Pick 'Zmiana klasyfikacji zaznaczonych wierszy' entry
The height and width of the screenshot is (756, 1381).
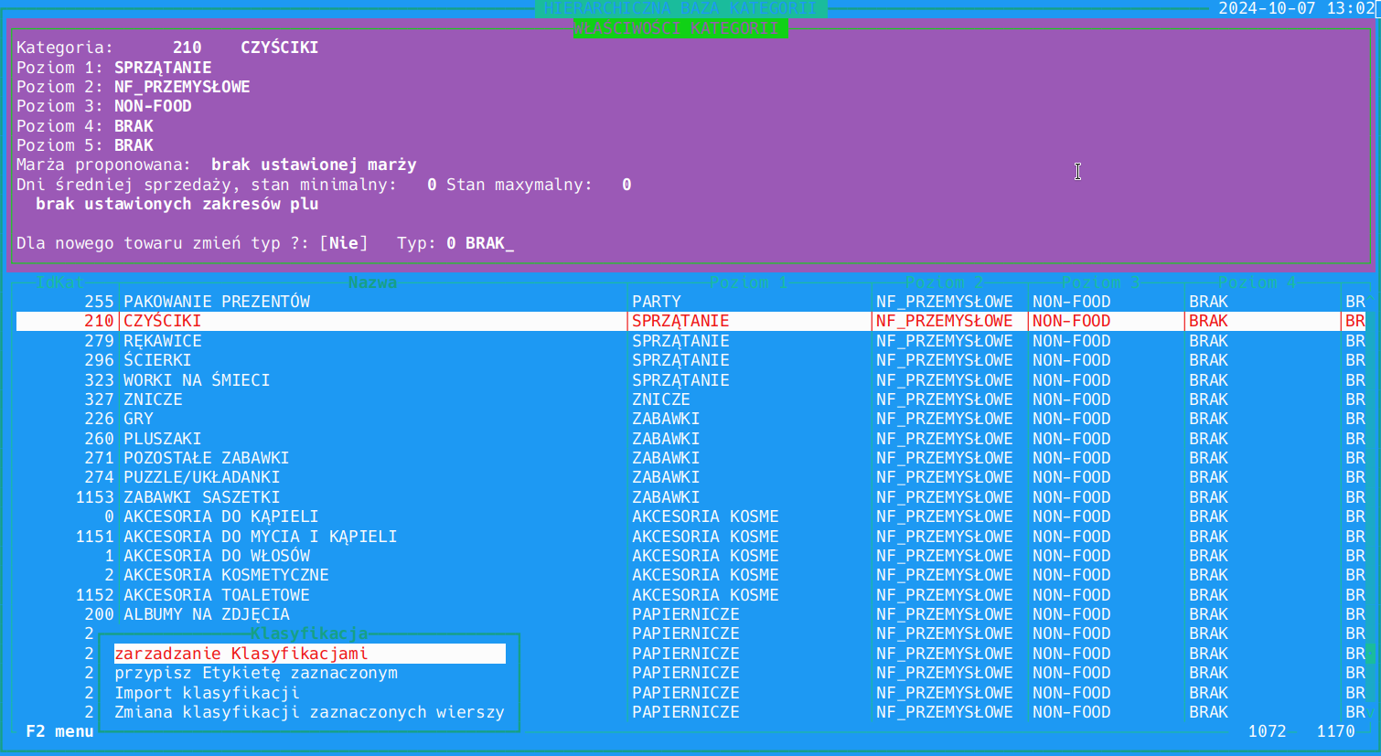pyautogui.click(x=309, y=712)
